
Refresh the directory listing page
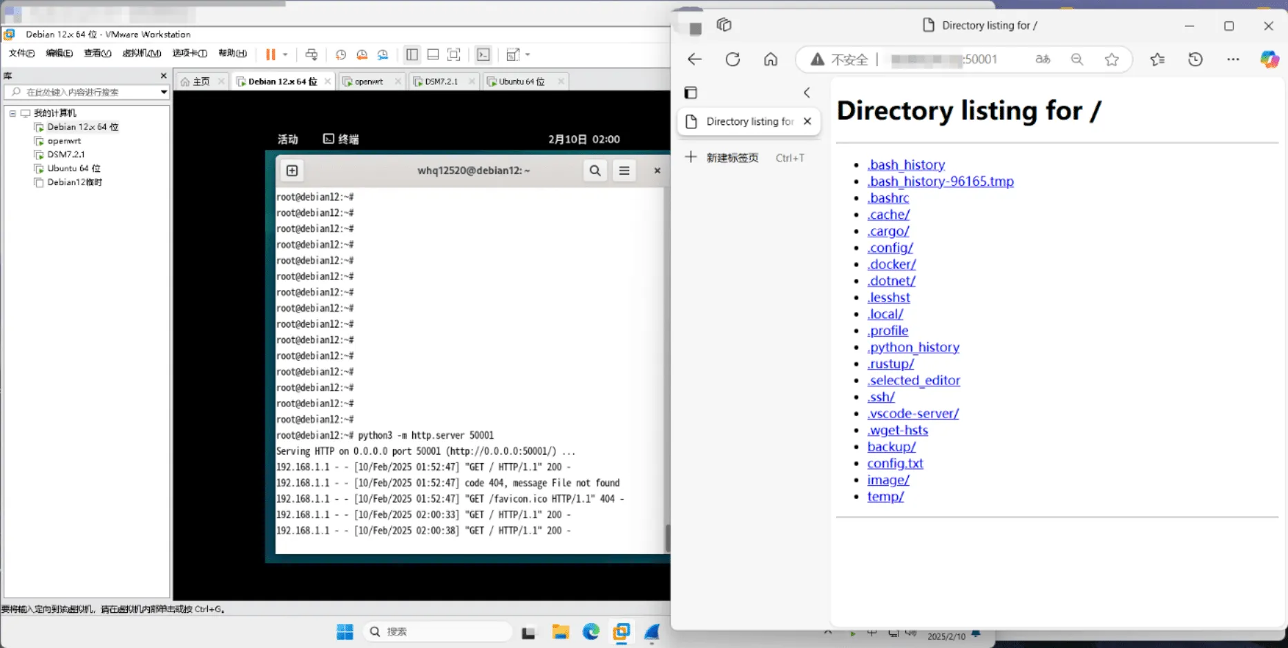coord(733,59)
